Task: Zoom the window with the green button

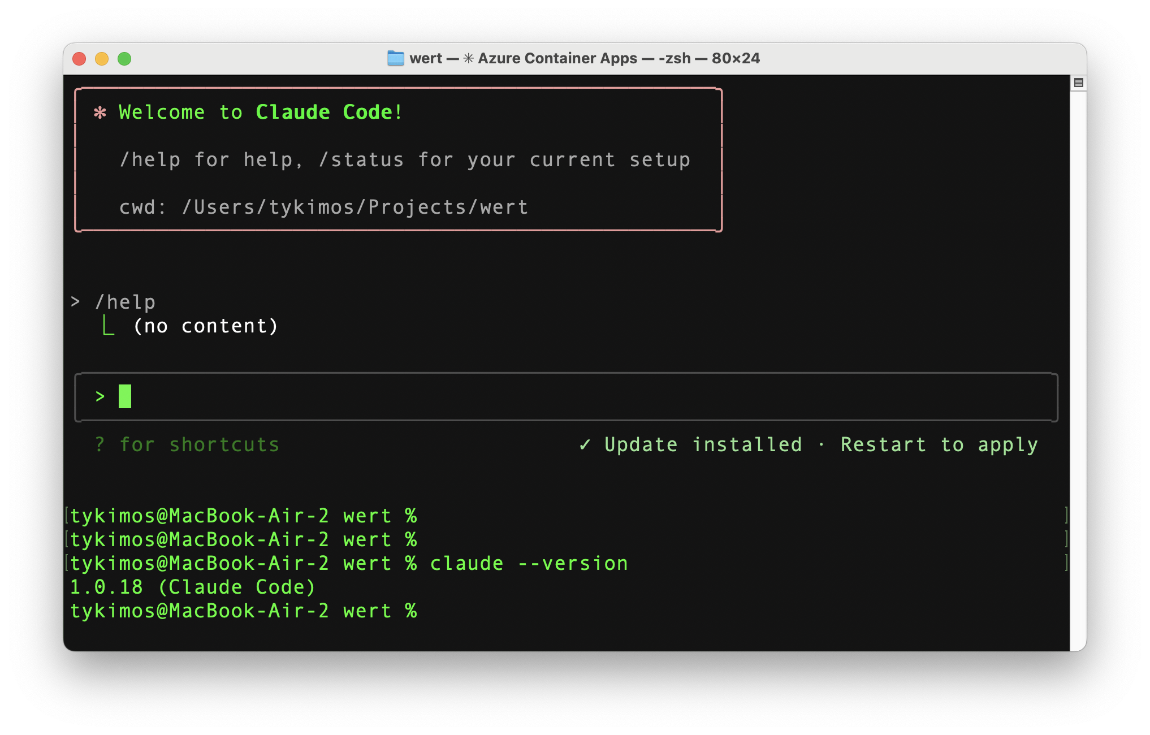Action: click(124, 59)
